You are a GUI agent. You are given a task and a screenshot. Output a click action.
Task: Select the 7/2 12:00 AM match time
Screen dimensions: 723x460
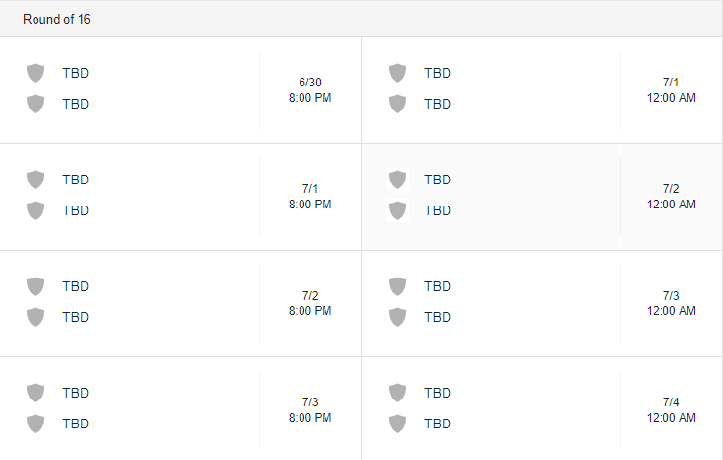click(x=671, y=197)
